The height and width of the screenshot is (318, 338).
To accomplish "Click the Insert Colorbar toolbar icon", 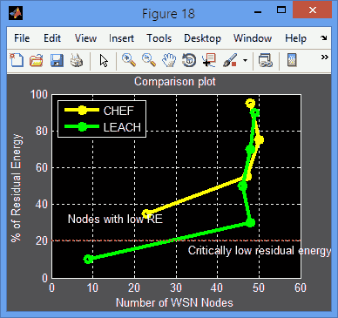I will (292, 60).
